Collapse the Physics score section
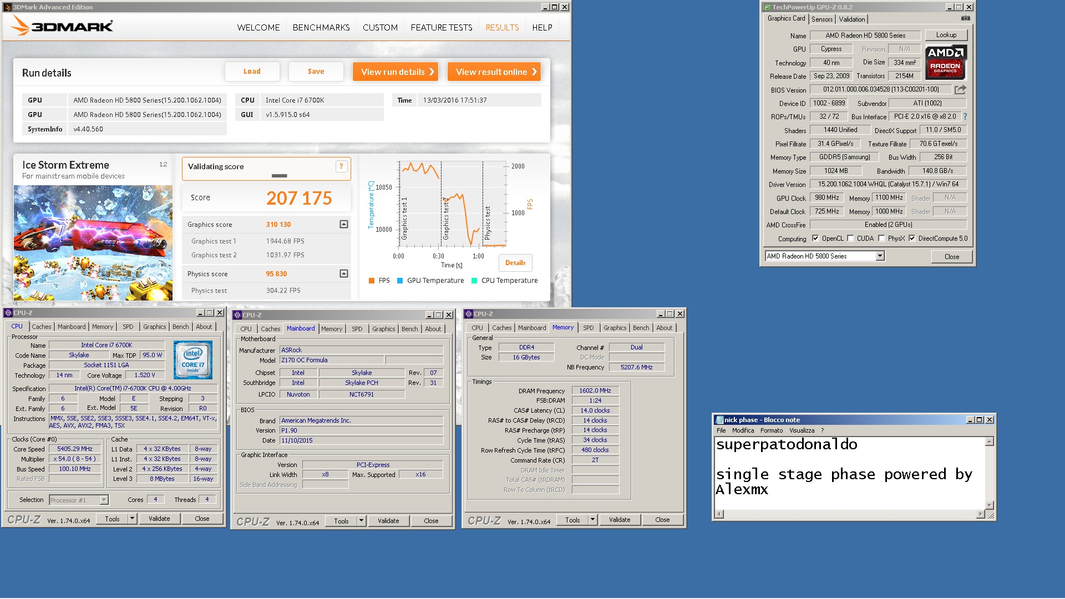This screenshot has height=599, width=1065. 344,273
